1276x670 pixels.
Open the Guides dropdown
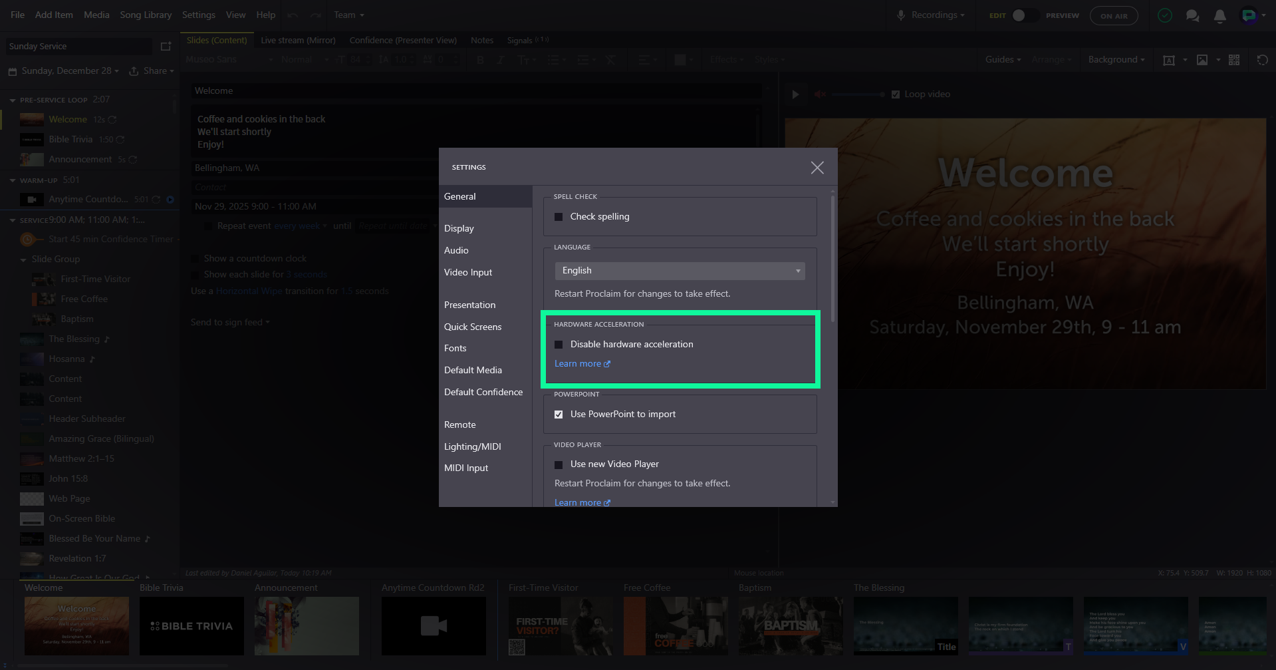[1003, 60]
